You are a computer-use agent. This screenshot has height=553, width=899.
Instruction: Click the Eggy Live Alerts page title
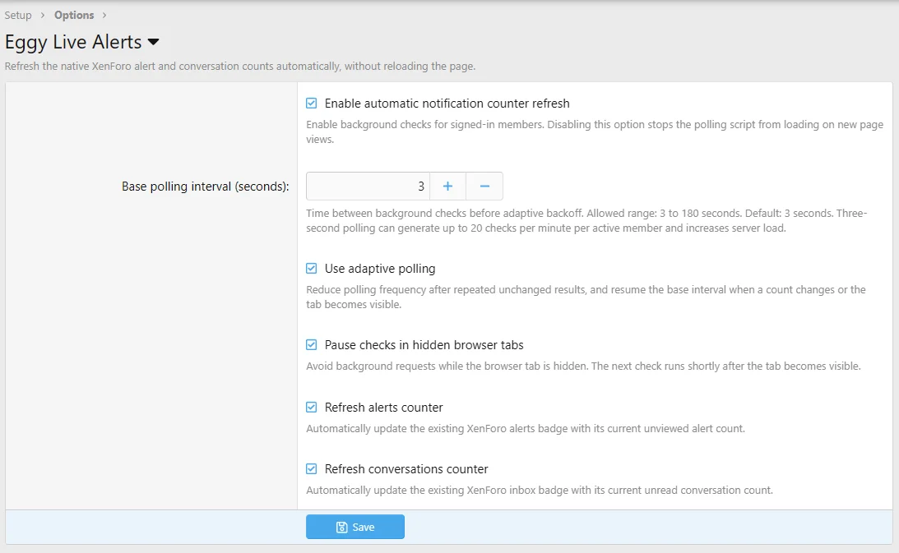click(73, 42)
